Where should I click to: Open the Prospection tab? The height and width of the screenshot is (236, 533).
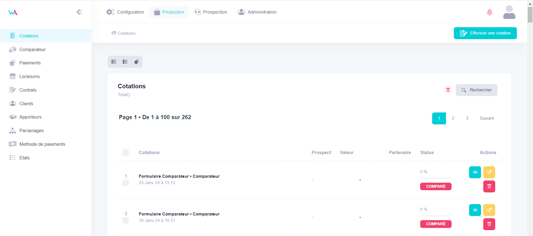point(211,12)
